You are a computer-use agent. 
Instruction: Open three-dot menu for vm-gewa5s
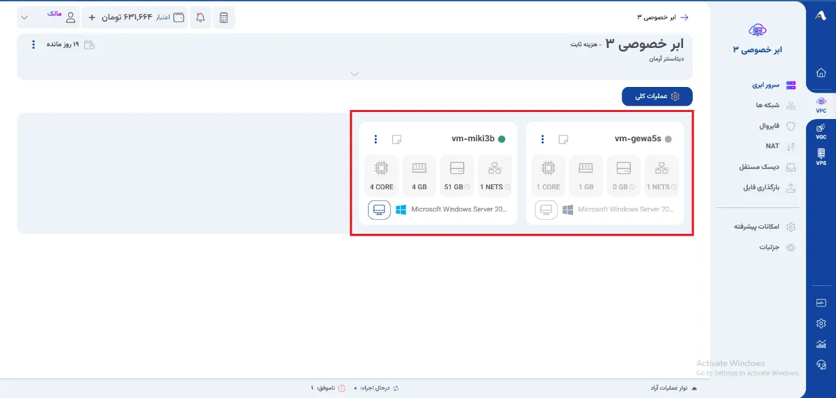pyautogui.click(x=542, y=139)
